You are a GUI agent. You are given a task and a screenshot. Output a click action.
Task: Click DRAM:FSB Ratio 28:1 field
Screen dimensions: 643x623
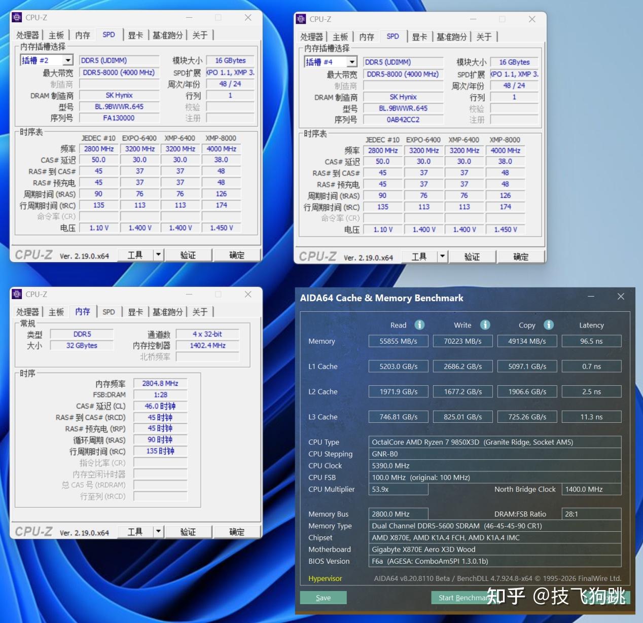click(x=592, y=514)
